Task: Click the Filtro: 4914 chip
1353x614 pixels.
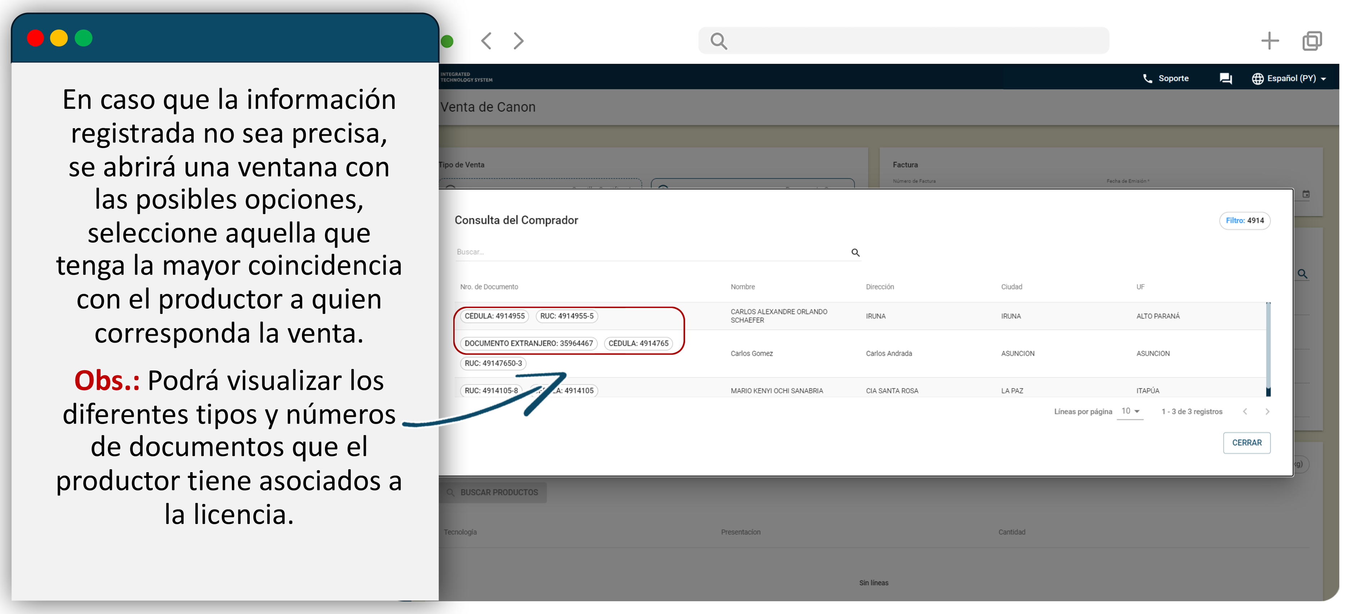Action: click(1244, 221)
